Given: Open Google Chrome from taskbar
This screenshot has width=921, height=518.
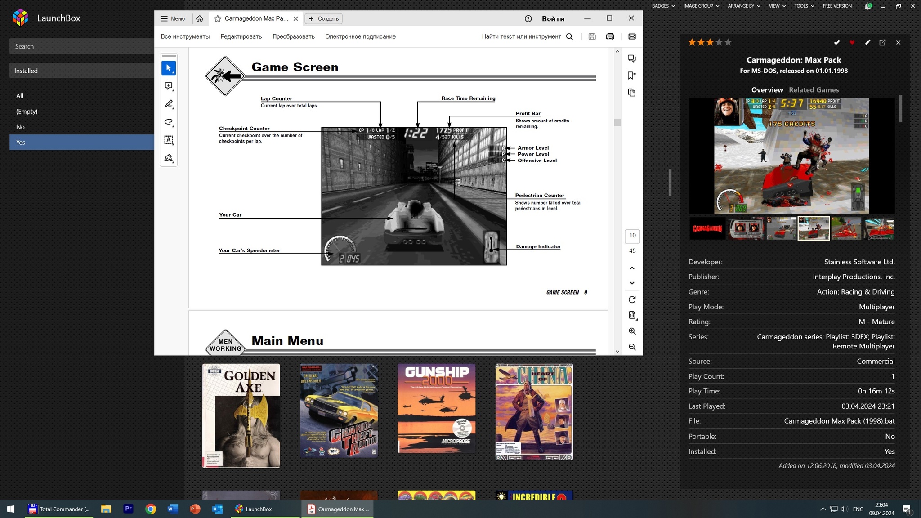Looking at the screenshot, I should click(151, 509).
